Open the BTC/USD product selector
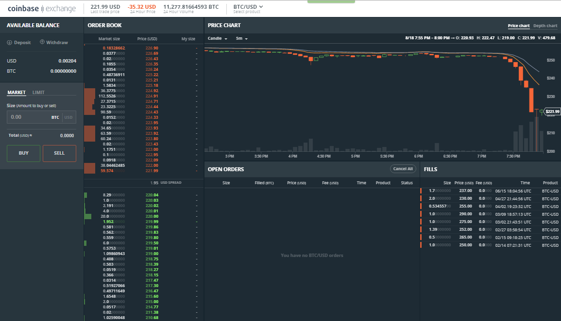This screenshot has height=321, width=561. tap(248, 7)
